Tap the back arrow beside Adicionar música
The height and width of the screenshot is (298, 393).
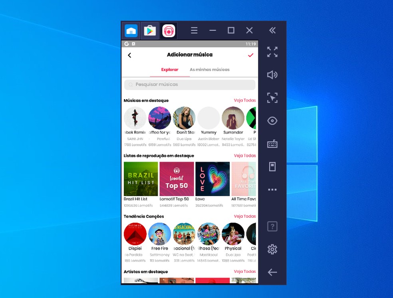[129, 55]
